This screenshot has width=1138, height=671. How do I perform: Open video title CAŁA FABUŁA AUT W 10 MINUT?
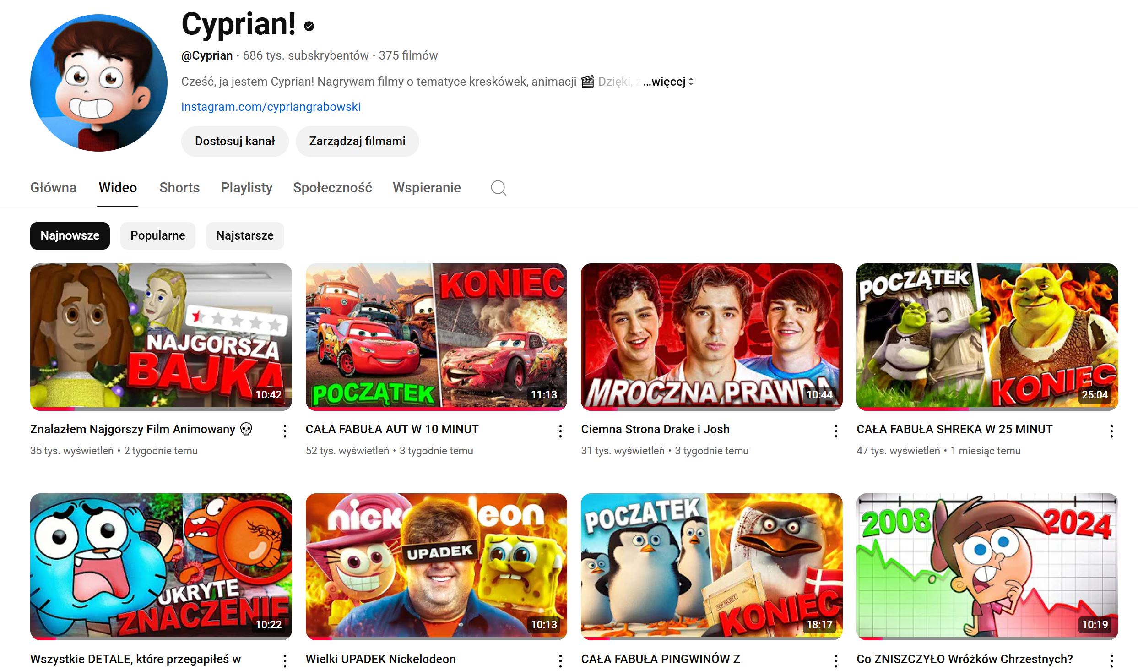(392, 429)
